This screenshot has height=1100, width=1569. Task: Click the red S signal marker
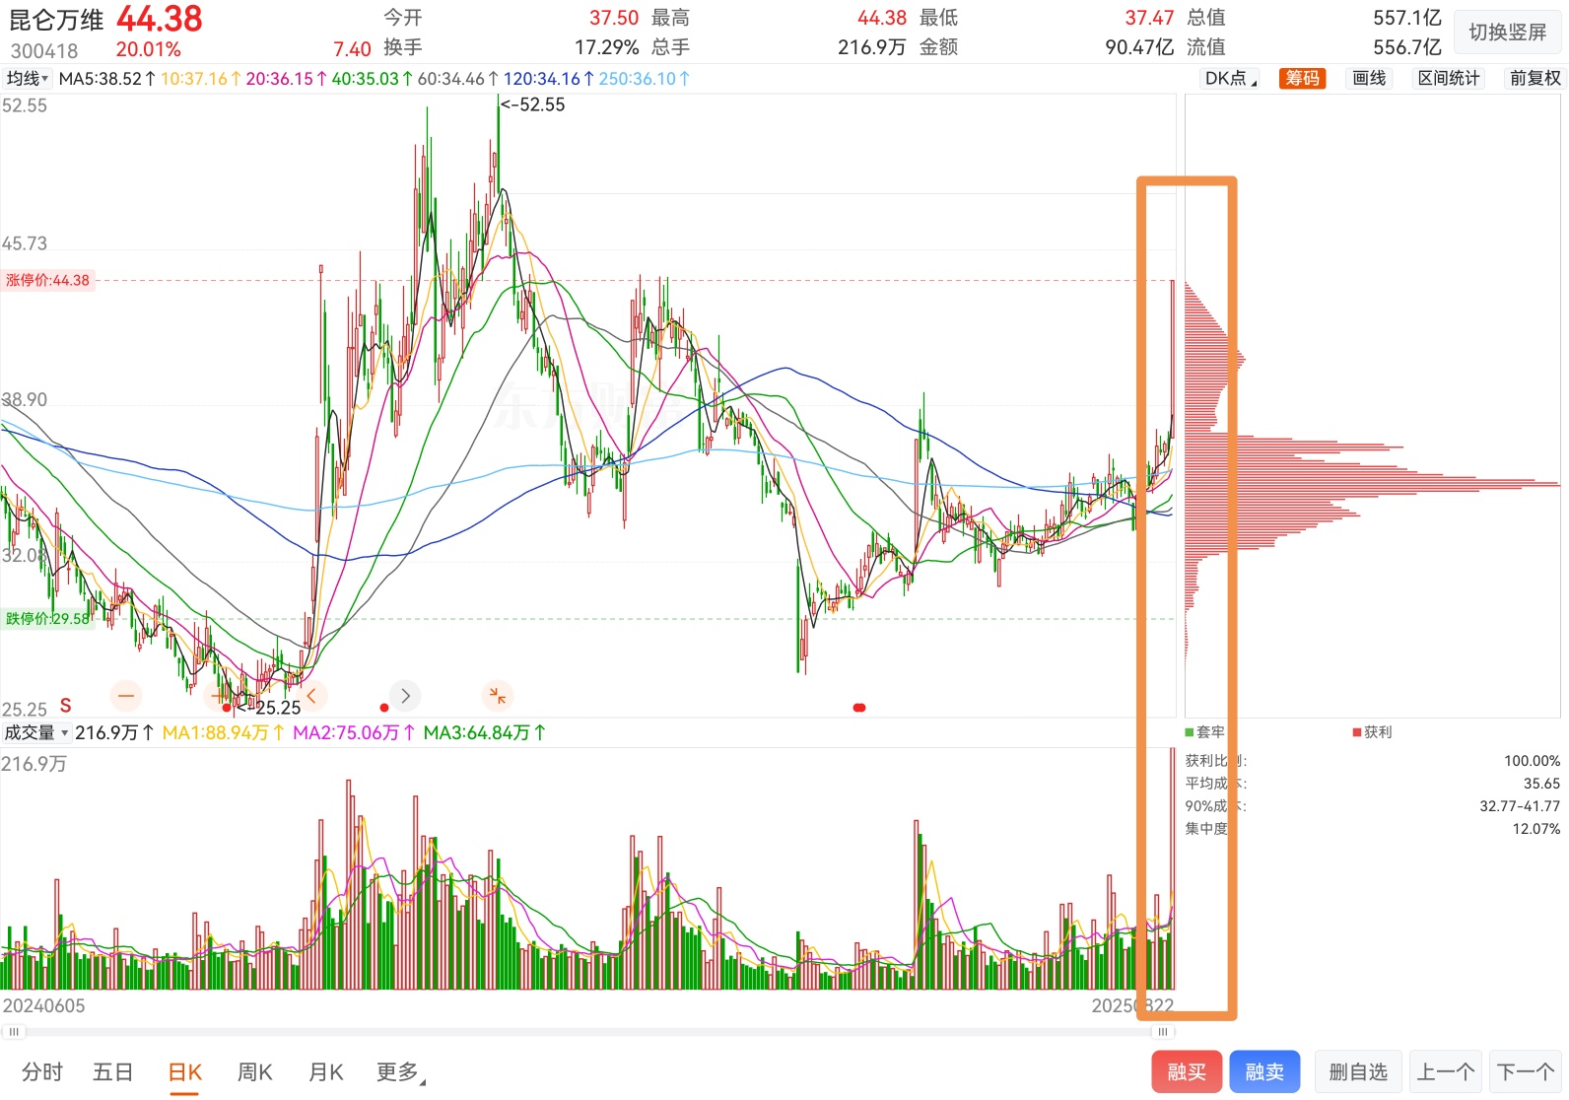click(x=66, y=706)
